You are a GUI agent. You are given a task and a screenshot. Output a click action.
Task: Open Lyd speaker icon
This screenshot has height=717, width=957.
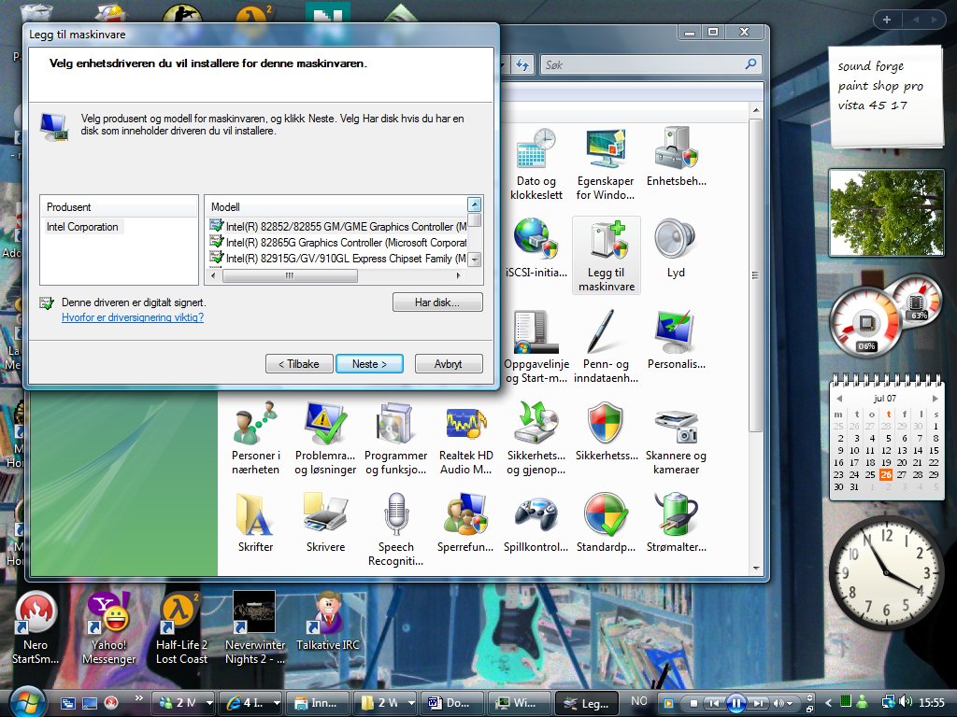click(x=675, y=247)
